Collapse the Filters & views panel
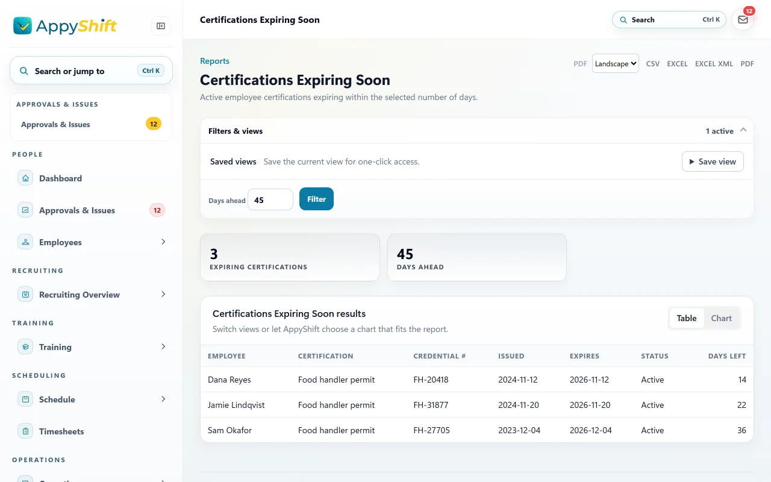The width and height of the screenshot is (771, 482). click(x=743, y=130)
